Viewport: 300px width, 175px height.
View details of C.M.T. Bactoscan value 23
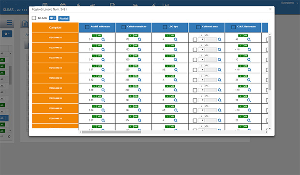coord(249,121)
